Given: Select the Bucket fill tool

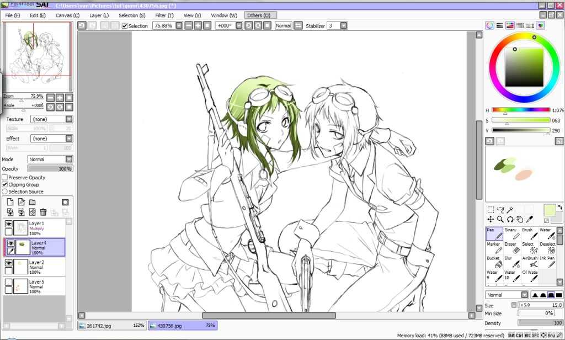Looking at the screenshot, I should click(494, 262).
